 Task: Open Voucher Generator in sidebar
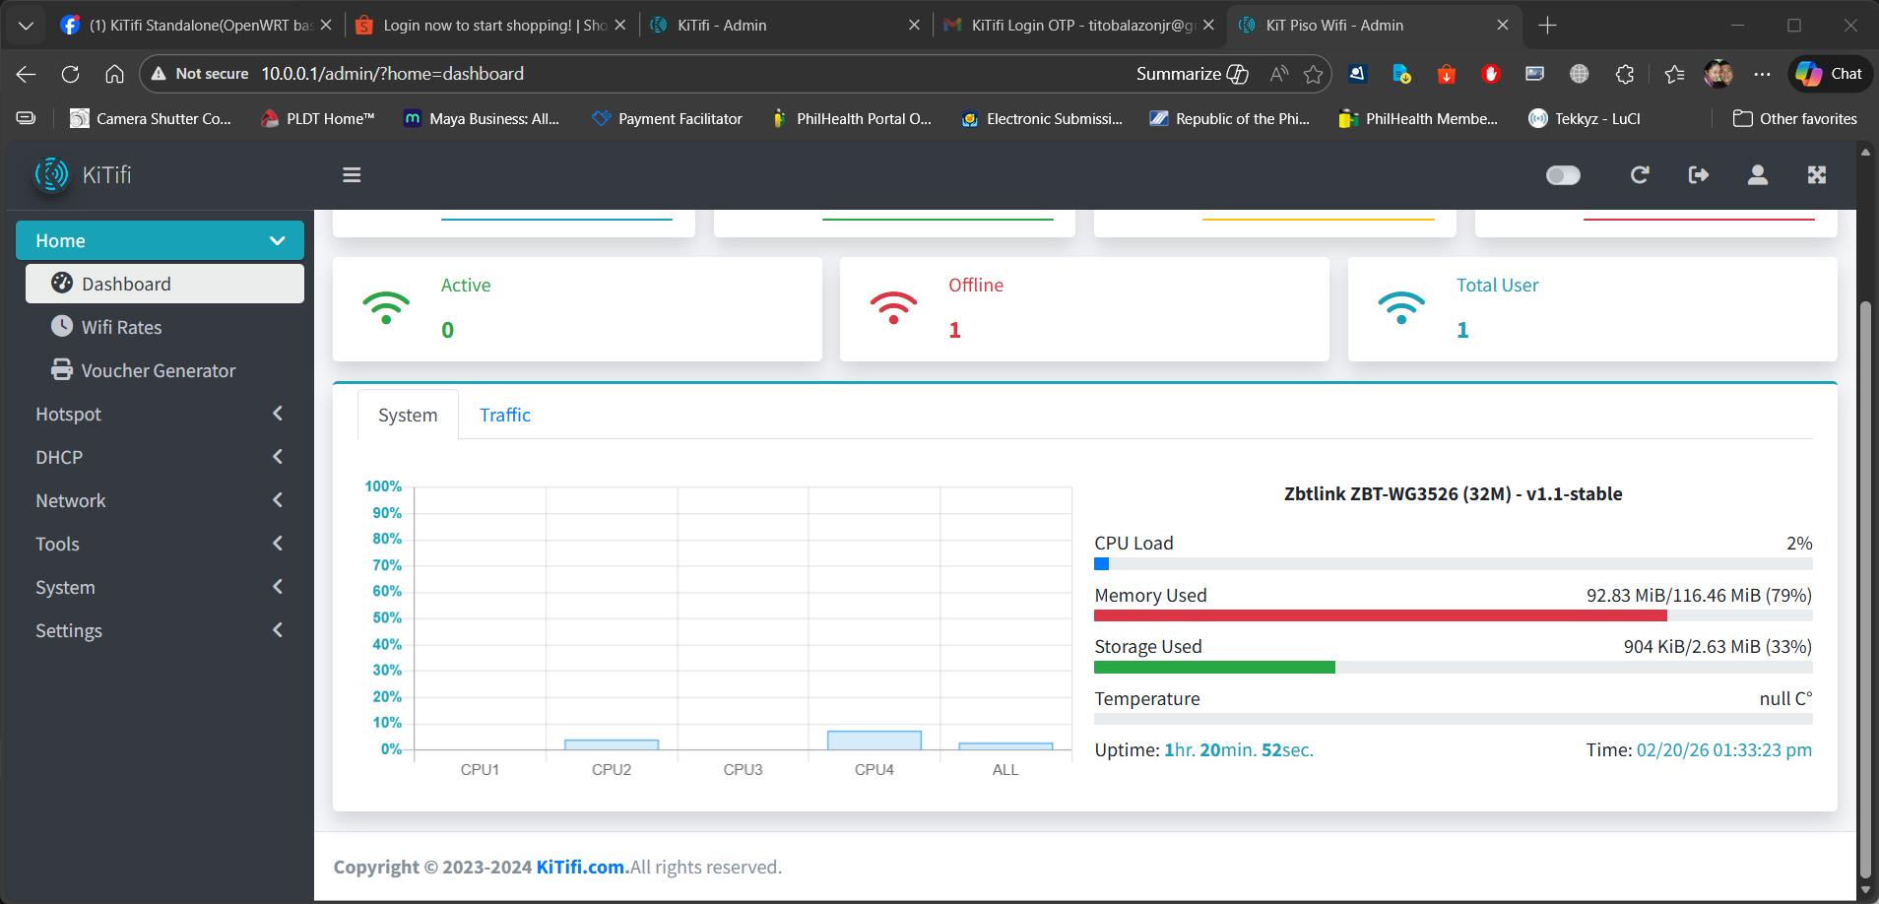pyautogui.click(x=164, y=370)
